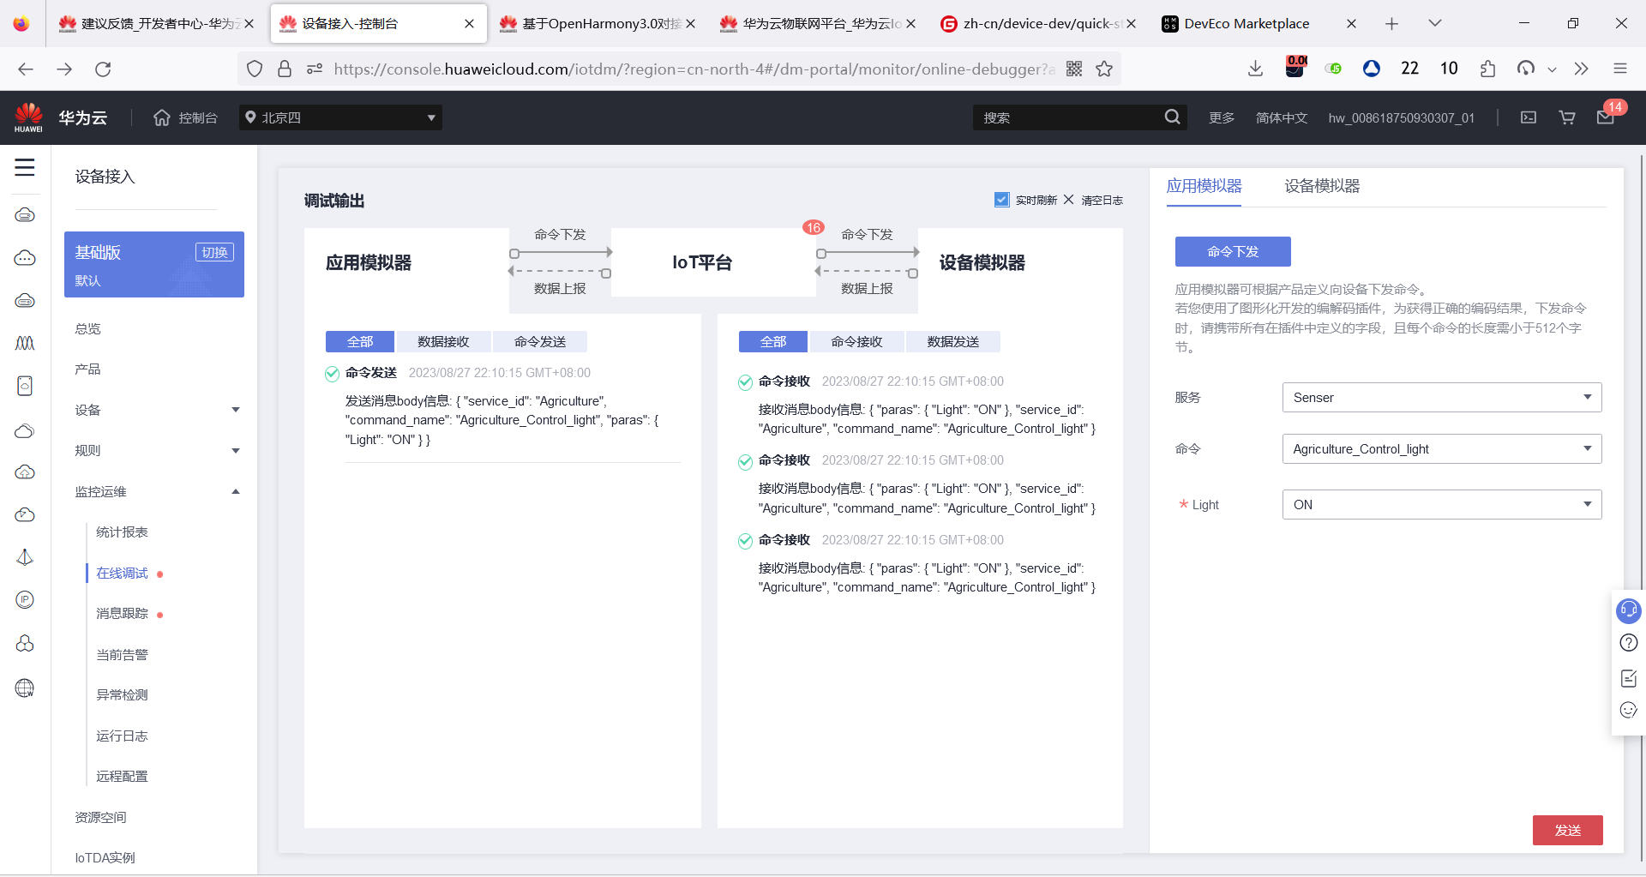Click in the 搜索 input field
Screen dimensions: 1646x877
point(1068,117)
